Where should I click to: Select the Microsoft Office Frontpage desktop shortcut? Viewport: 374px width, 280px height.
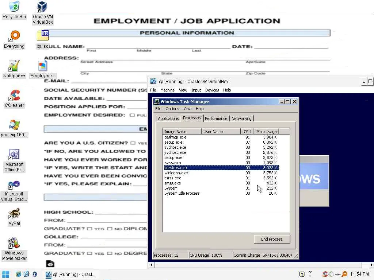click(x=14, y=160)
